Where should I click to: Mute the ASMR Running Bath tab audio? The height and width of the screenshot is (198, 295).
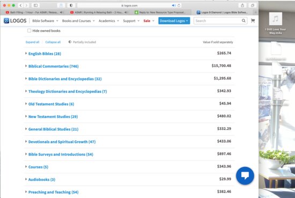tap(126, 12)
